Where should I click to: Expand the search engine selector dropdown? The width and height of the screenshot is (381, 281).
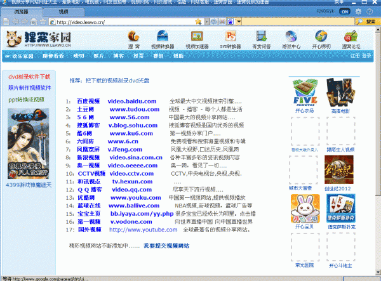click(x=239, y=22)
